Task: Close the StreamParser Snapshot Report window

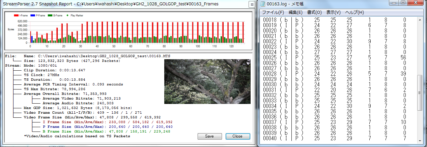Action: (251, 4)
